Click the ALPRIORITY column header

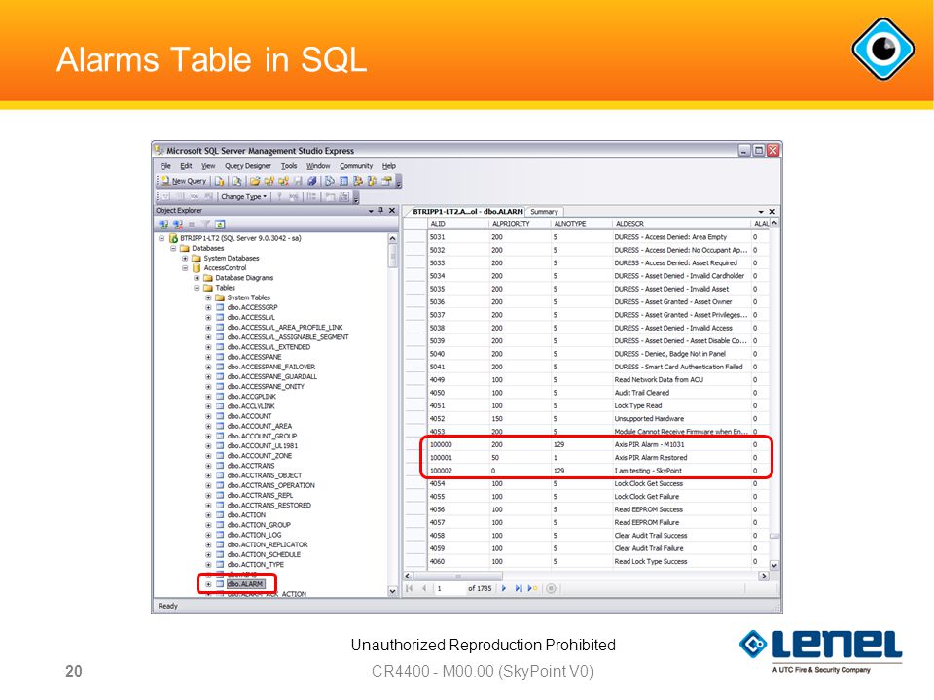[519, 224]
